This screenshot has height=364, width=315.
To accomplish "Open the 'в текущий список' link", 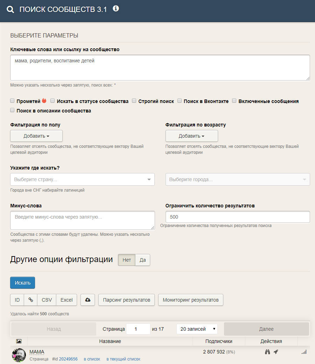I will pyautogui.click(x=124, y=359).
